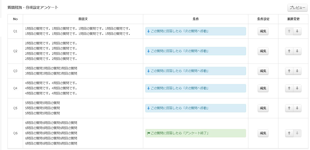The image size is (310, 150).
Task: Move Q2 down with the down arrow
Action: click(x=297, y=51)
